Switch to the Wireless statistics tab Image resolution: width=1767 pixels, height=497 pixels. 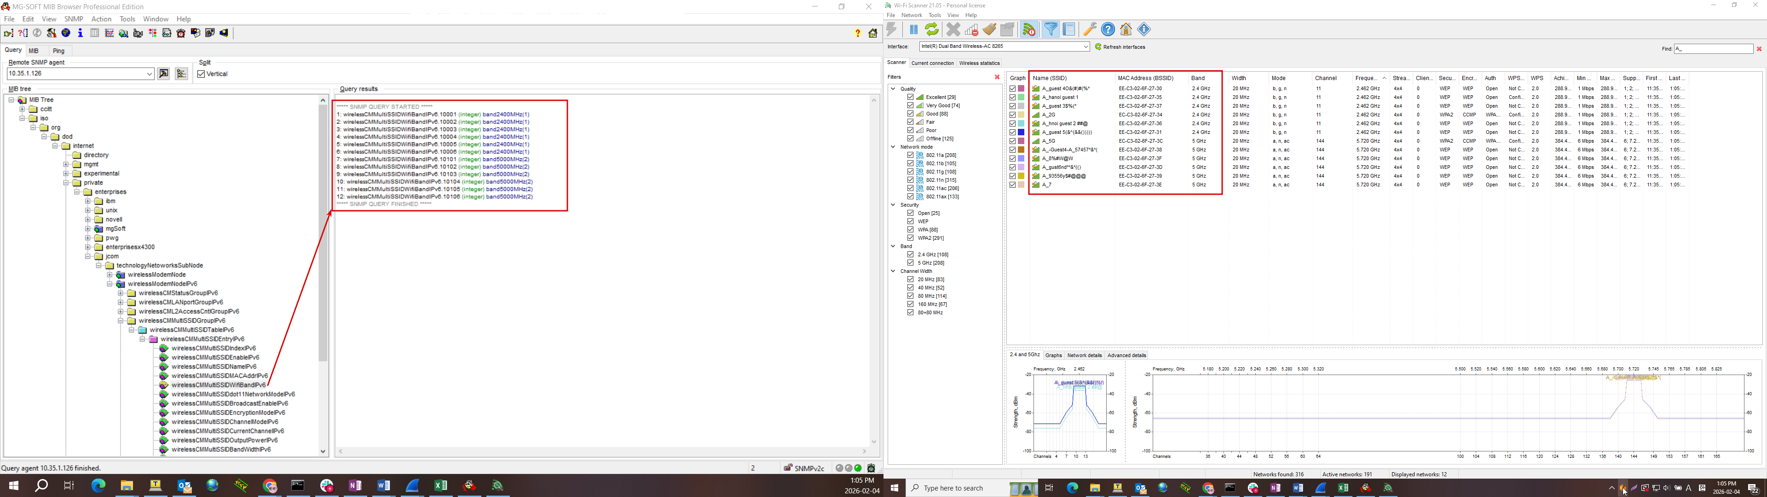pyautogui.click(x=979, y=63)
